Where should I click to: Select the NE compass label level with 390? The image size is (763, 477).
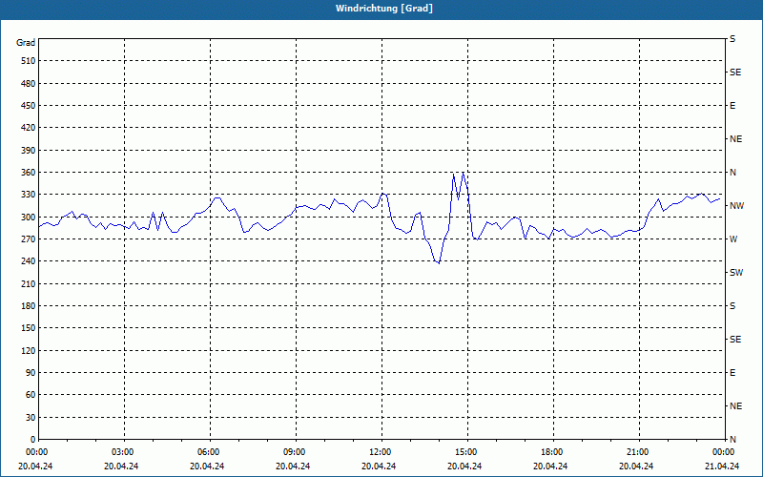coord(735,139)
